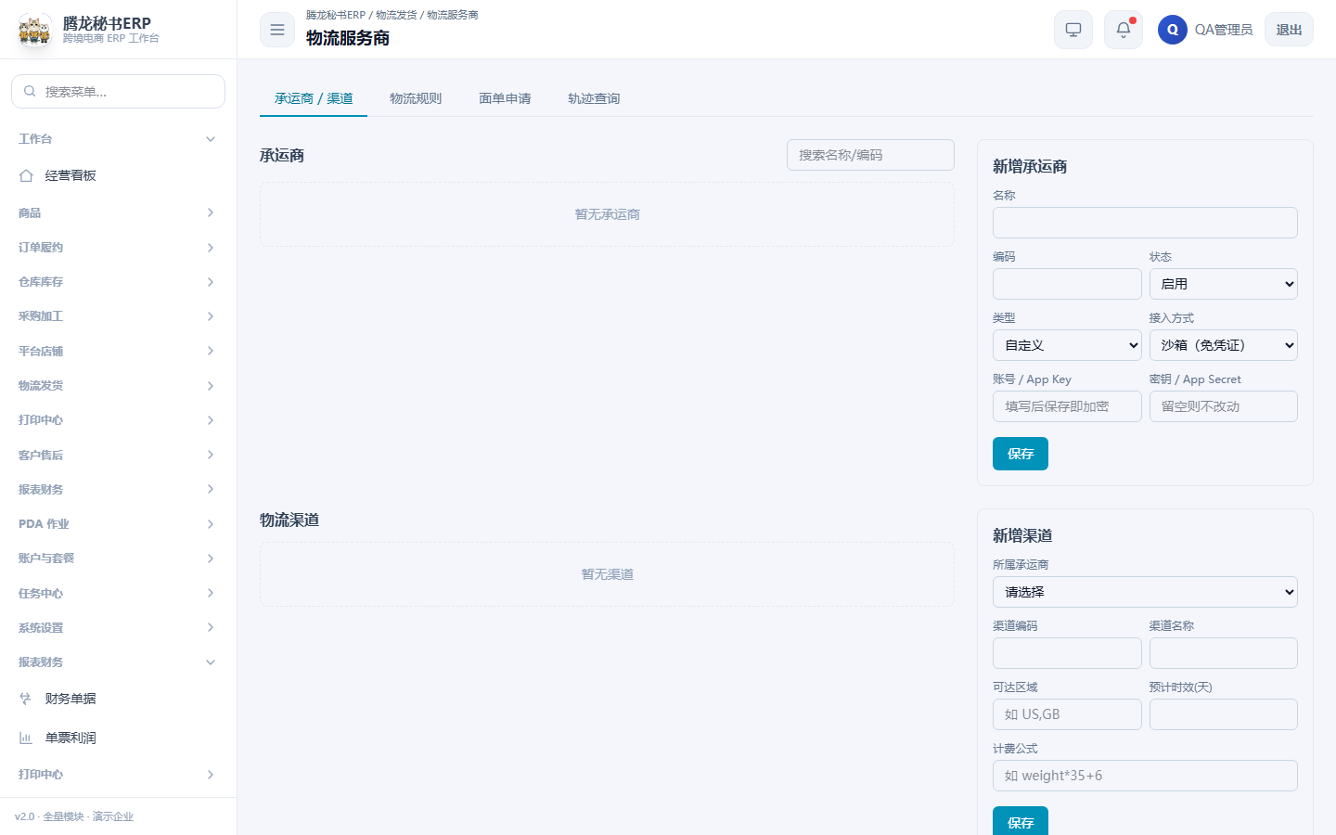Screen dimensions: 1336x835
Task: Expand the 系统设置 menu group
Action: click(x=118, y=627)
